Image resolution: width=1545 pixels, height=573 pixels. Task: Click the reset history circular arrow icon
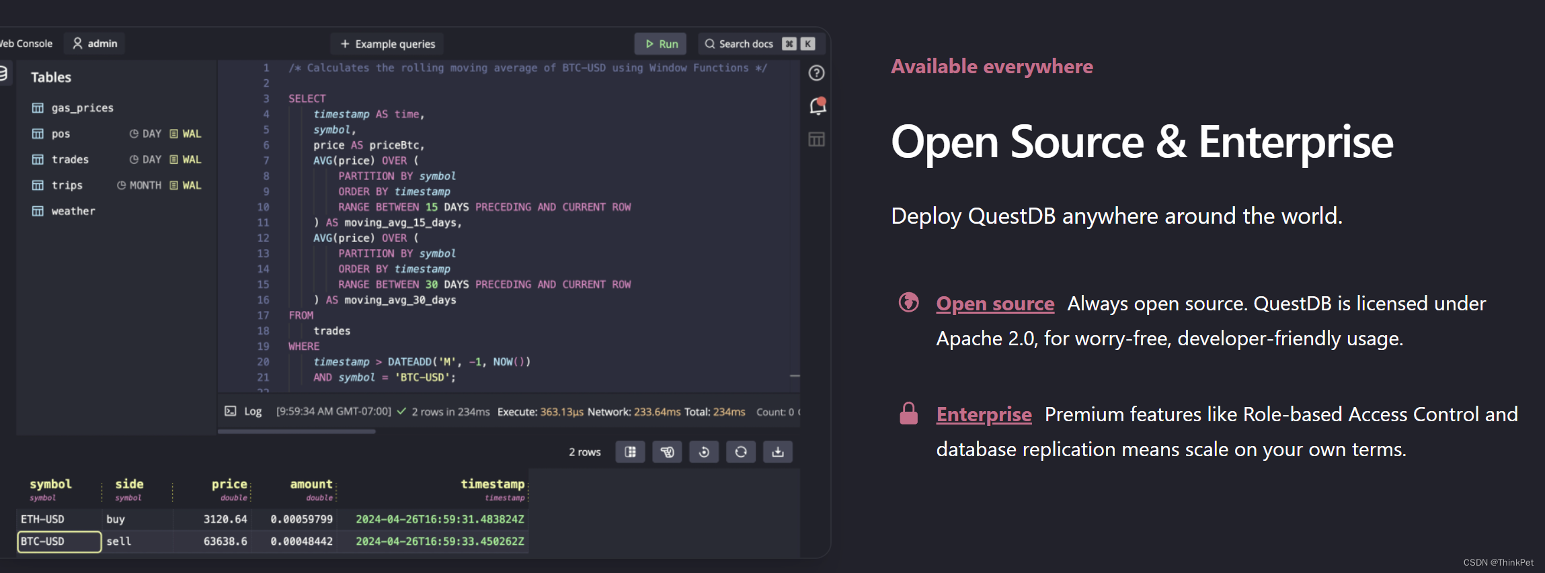point(704,452)
